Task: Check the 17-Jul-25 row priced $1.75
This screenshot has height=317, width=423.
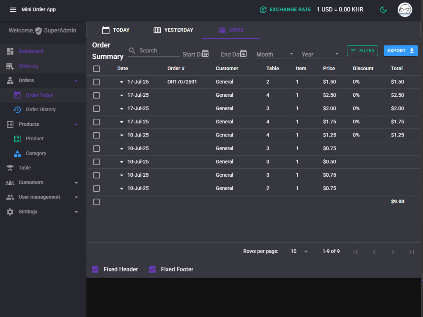Action: pyautogui.click(x=96, y=122)
